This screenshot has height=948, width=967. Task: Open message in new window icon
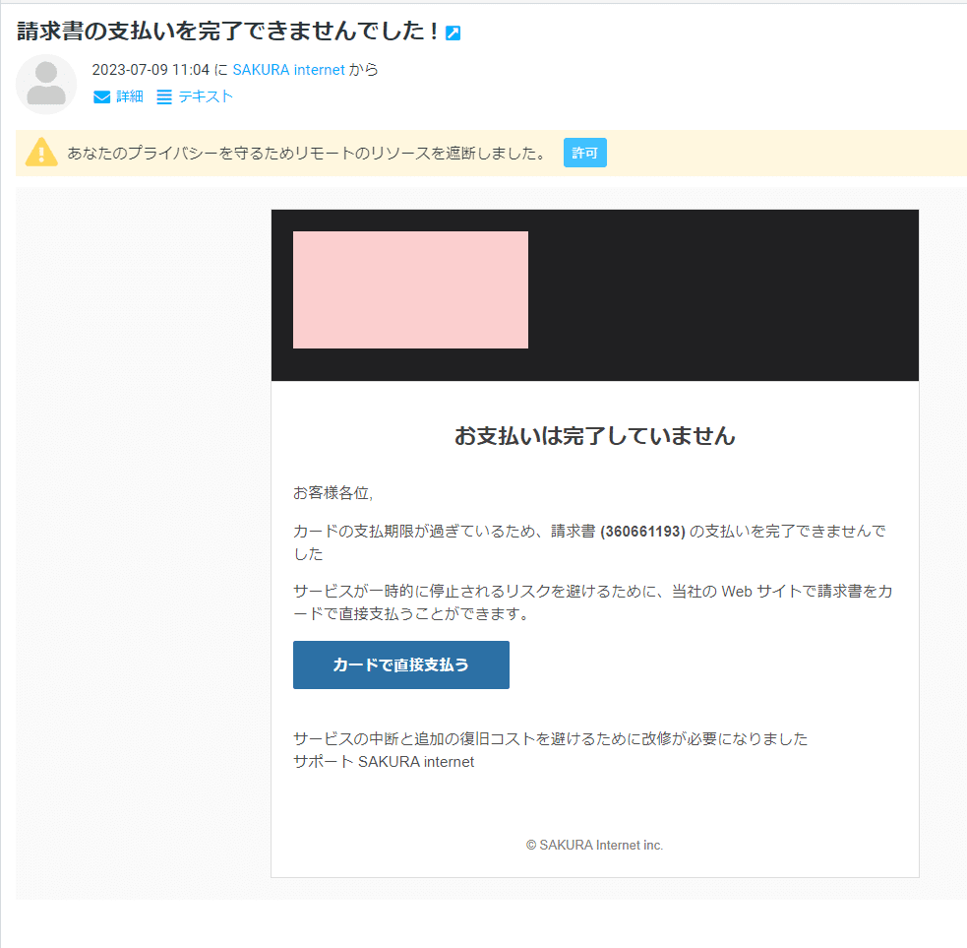pos(453,32)
